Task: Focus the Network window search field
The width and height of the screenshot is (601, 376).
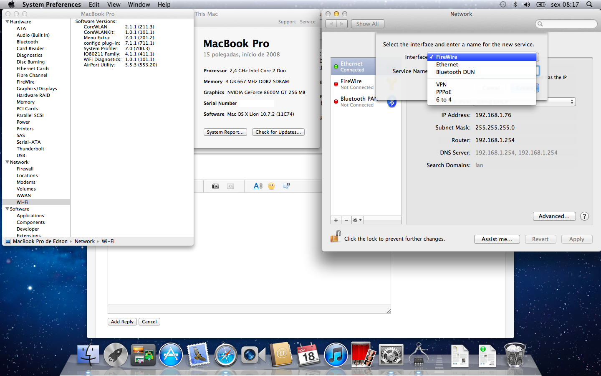Action: point(566,24)
